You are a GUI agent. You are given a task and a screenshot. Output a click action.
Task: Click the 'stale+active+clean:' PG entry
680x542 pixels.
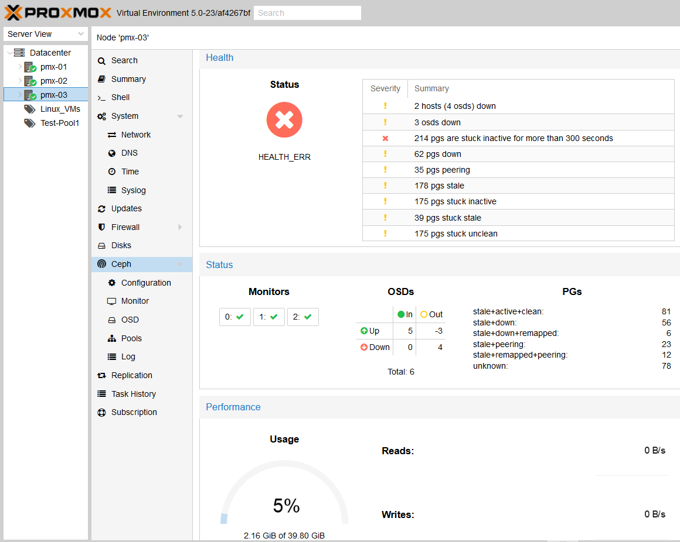508,312
